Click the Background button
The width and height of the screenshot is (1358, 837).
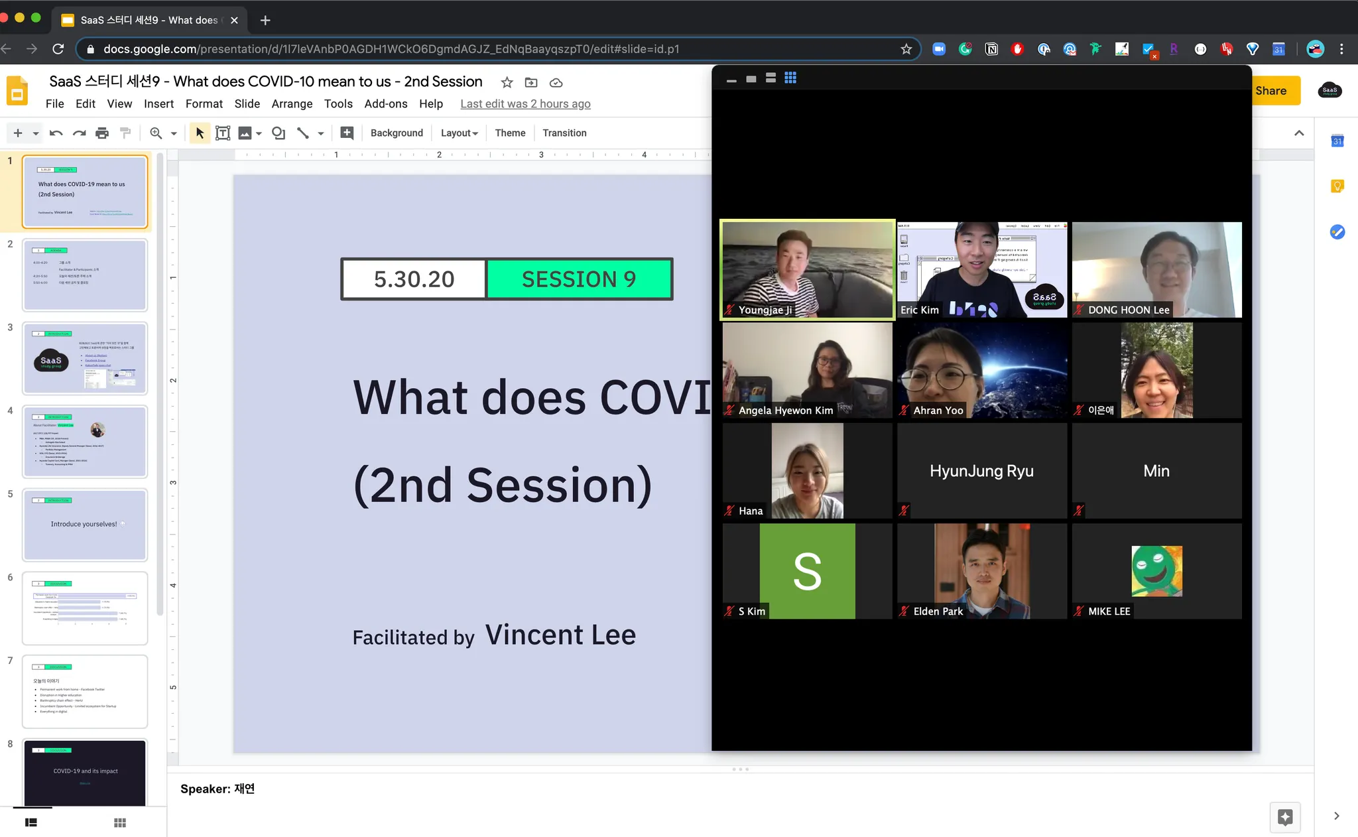397,133
